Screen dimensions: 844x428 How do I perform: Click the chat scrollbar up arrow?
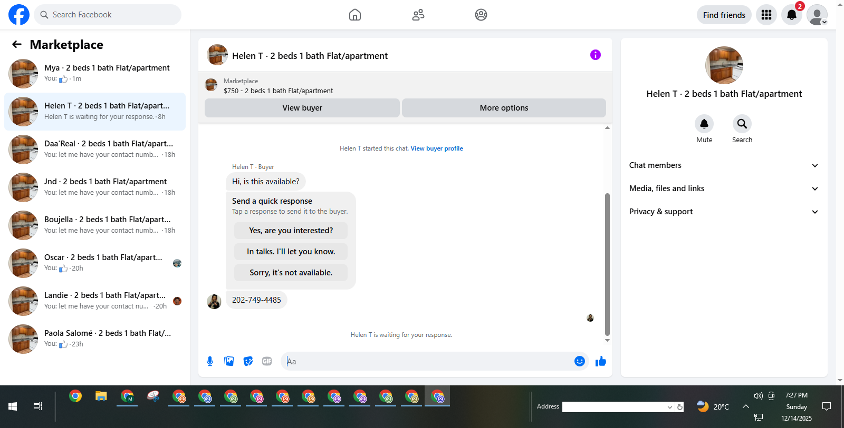(x=607, y=128)
